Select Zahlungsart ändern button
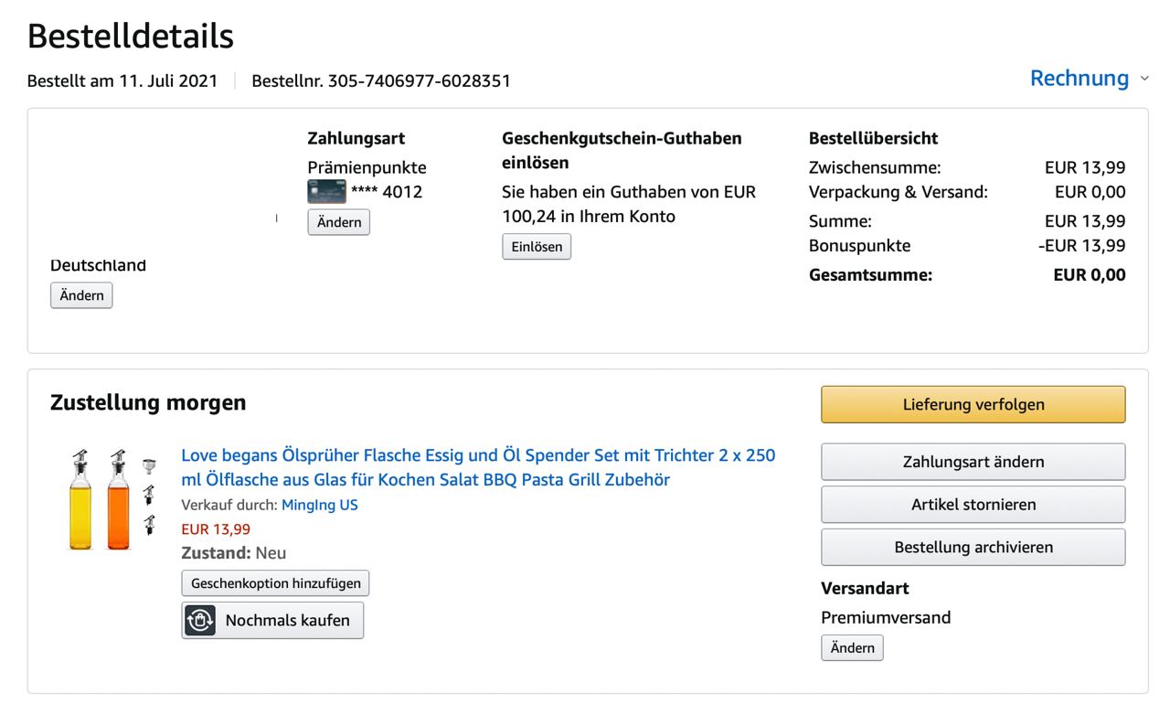 (x=973, y=462)
